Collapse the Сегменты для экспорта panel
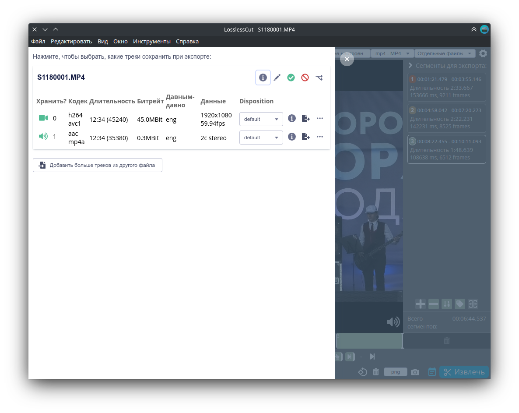The width and height of the screenshot is (519, 413). [410, 66]
